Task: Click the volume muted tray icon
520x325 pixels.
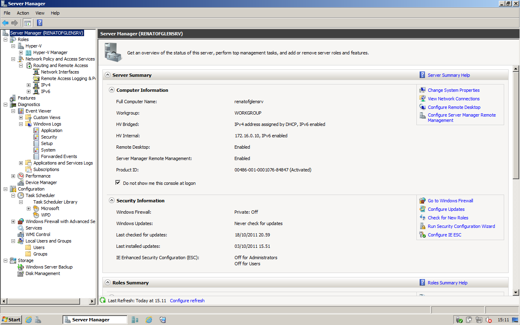Action: tap(489, 320)
